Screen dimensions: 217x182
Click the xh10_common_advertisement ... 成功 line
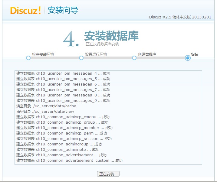pyautogui.click(x=61, y=155)
